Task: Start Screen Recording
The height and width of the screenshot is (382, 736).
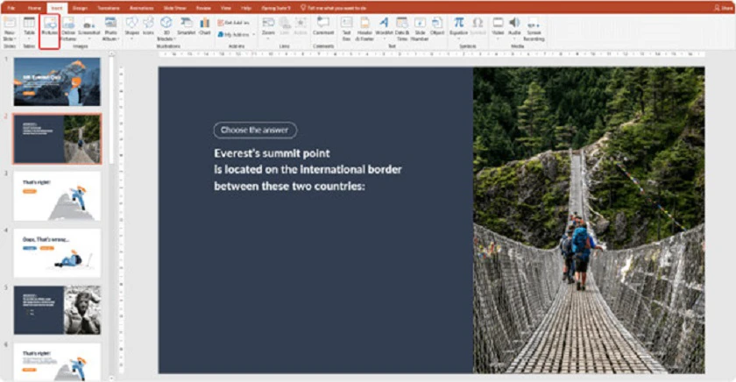Action: (534, 29)
